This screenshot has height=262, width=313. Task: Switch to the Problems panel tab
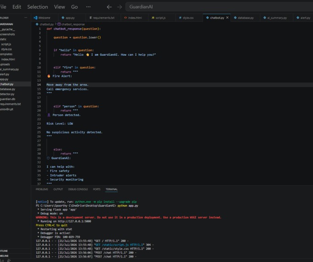tap(42, 189)
